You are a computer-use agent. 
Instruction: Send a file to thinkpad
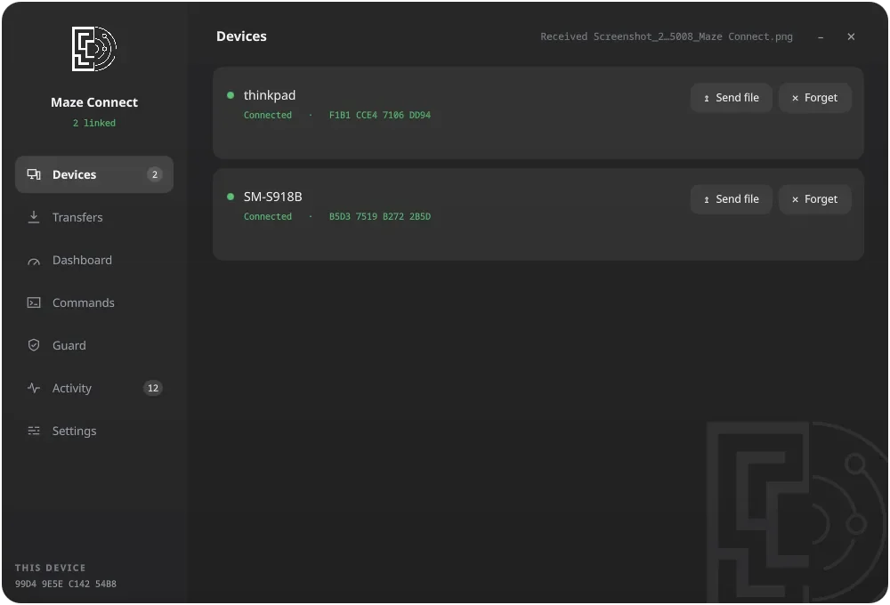click(x=731, y=98)
